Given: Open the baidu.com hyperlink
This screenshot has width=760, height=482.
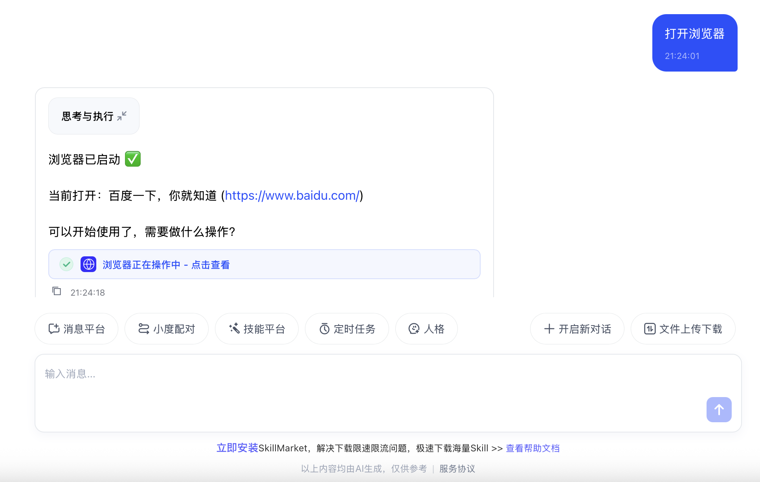Looking at the screenshot, I should coord(292,195).
